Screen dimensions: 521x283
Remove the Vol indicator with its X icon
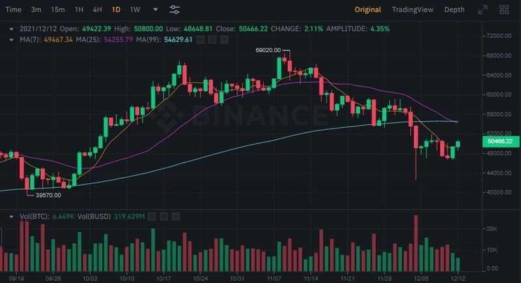click(x=176, y=216)
